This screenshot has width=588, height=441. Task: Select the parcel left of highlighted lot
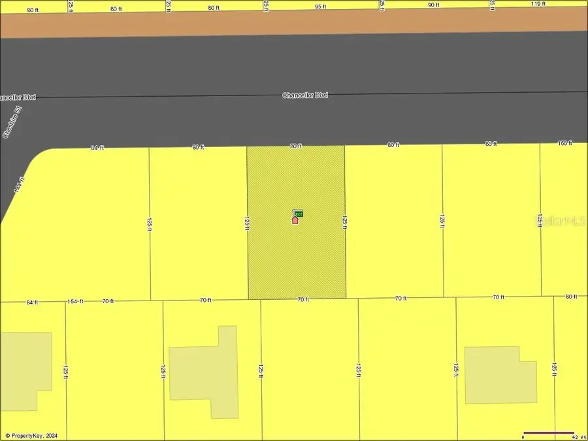coord(197,222)
